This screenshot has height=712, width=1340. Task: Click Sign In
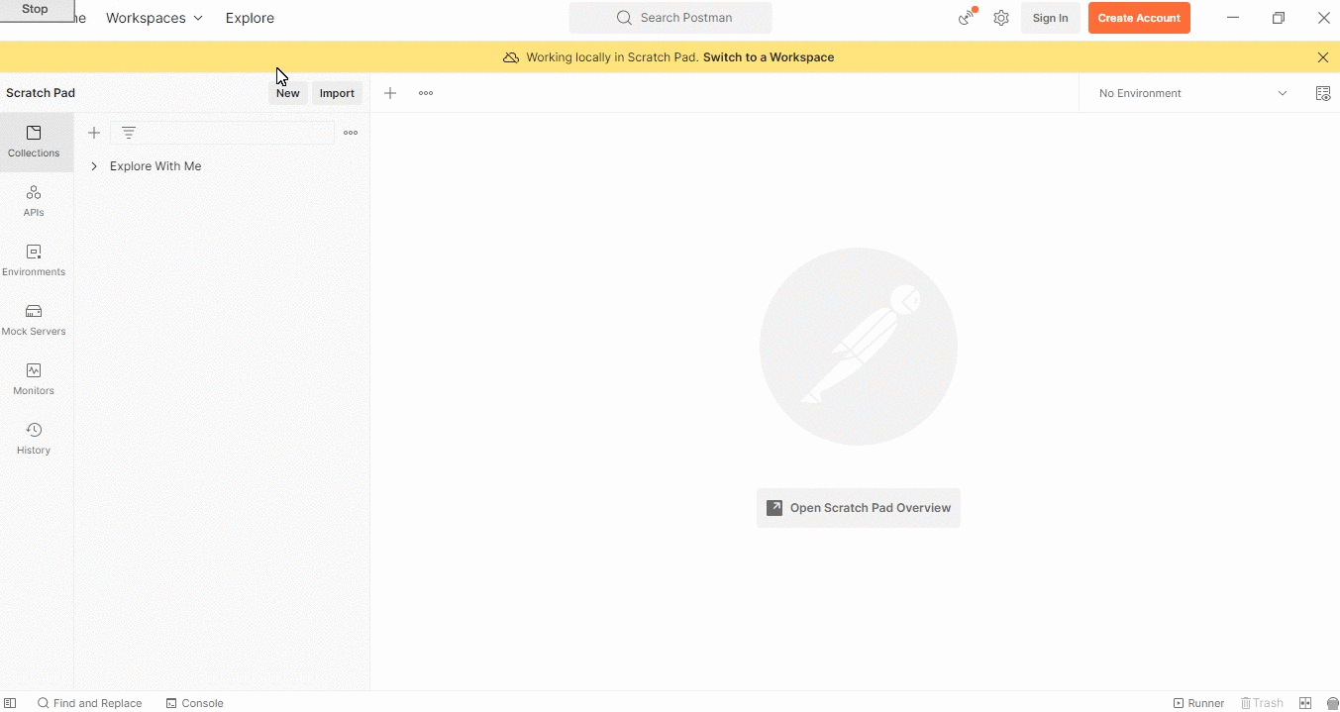pos(1050,18)
